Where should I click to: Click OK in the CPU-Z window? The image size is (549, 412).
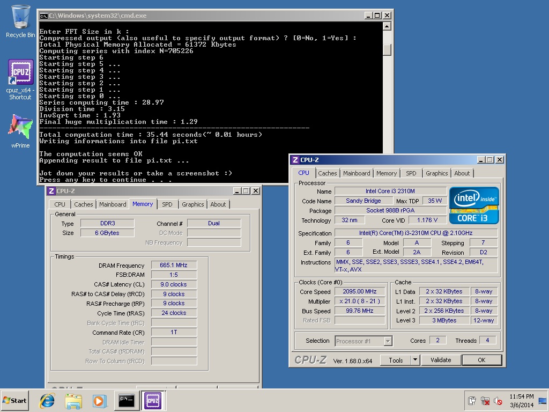[x=482, y=360]
